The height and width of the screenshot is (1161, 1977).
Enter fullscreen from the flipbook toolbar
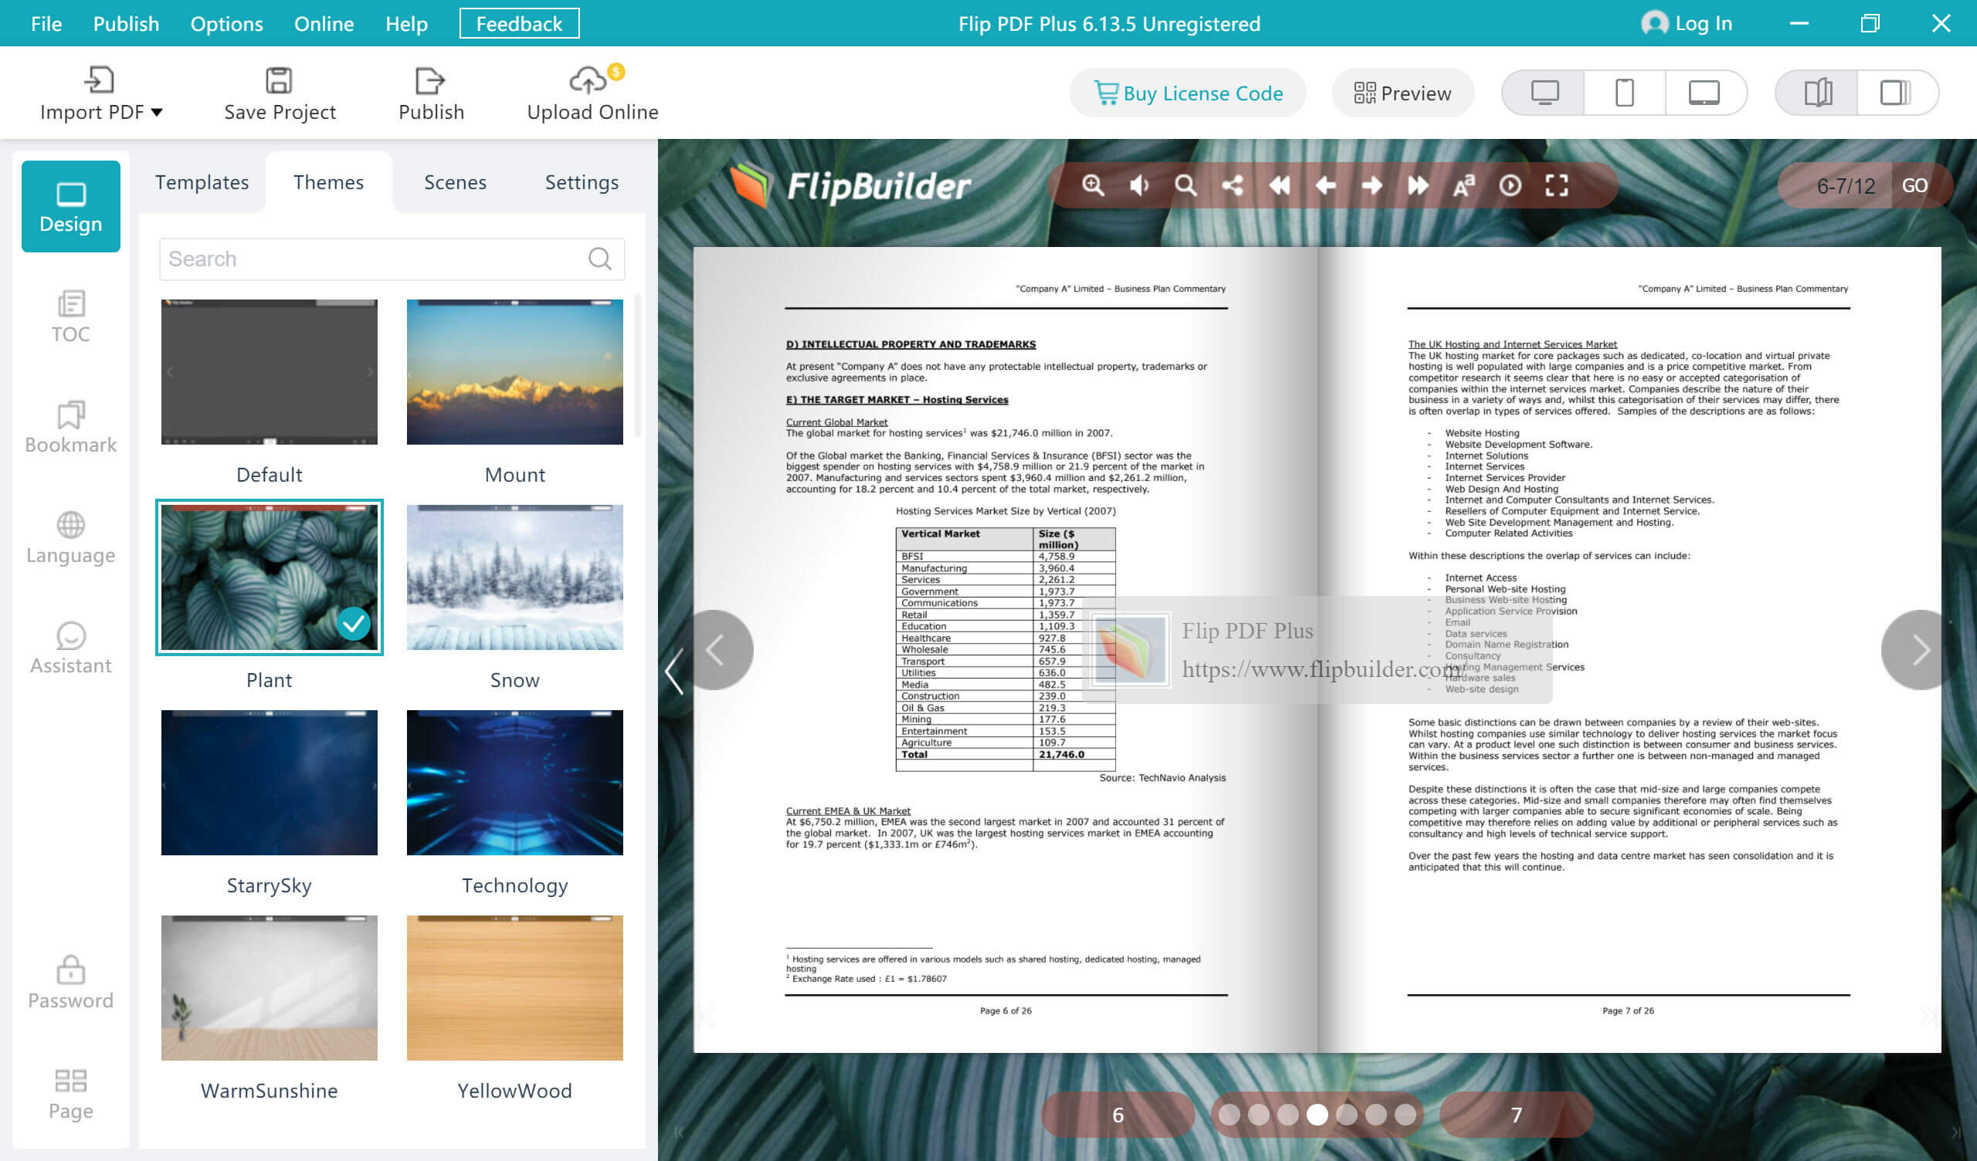(1558, 186)
